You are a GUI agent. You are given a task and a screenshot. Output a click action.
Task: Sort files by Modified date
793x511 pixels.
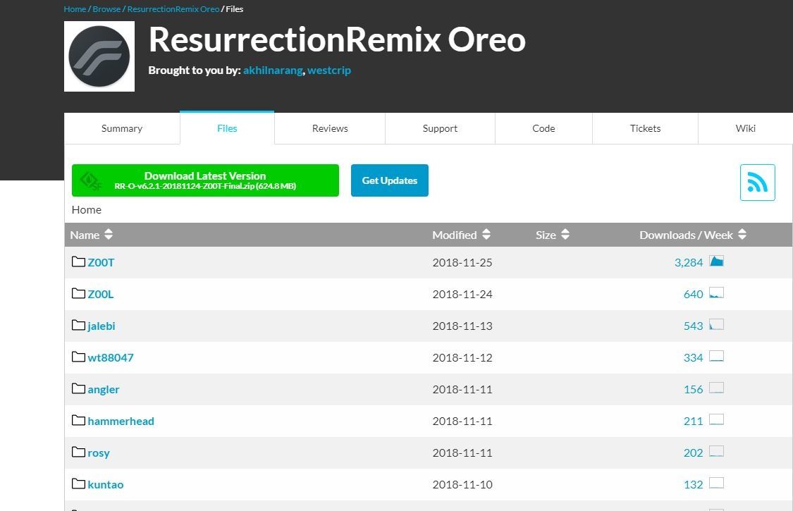tap(461, 235)
